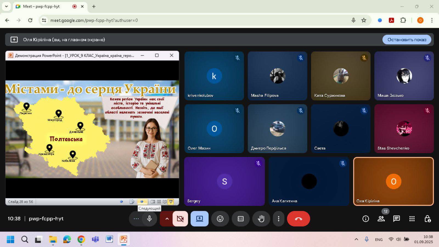Toggle the microphone in the Meet toolbar
The height and width of the screenshot is (247, 439).
(149, 219)
